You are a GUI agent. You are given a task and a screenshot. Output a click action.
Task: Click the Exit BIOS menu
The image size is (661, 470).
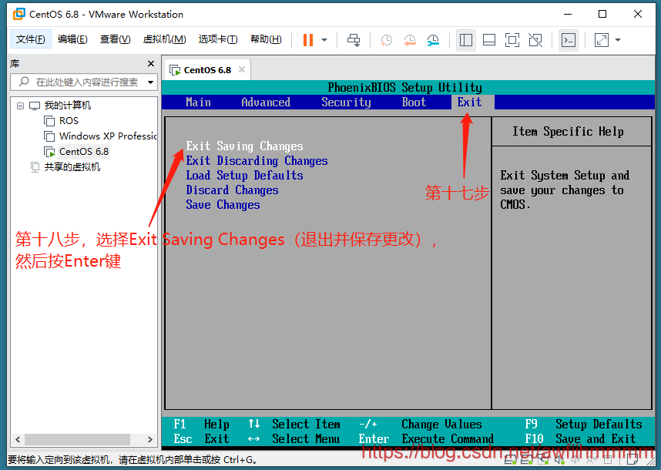point(469,102)
